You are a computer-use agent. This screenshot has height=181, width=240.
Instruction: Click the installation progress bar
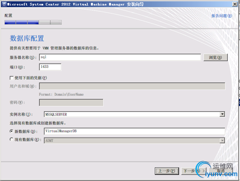point(33,23)
